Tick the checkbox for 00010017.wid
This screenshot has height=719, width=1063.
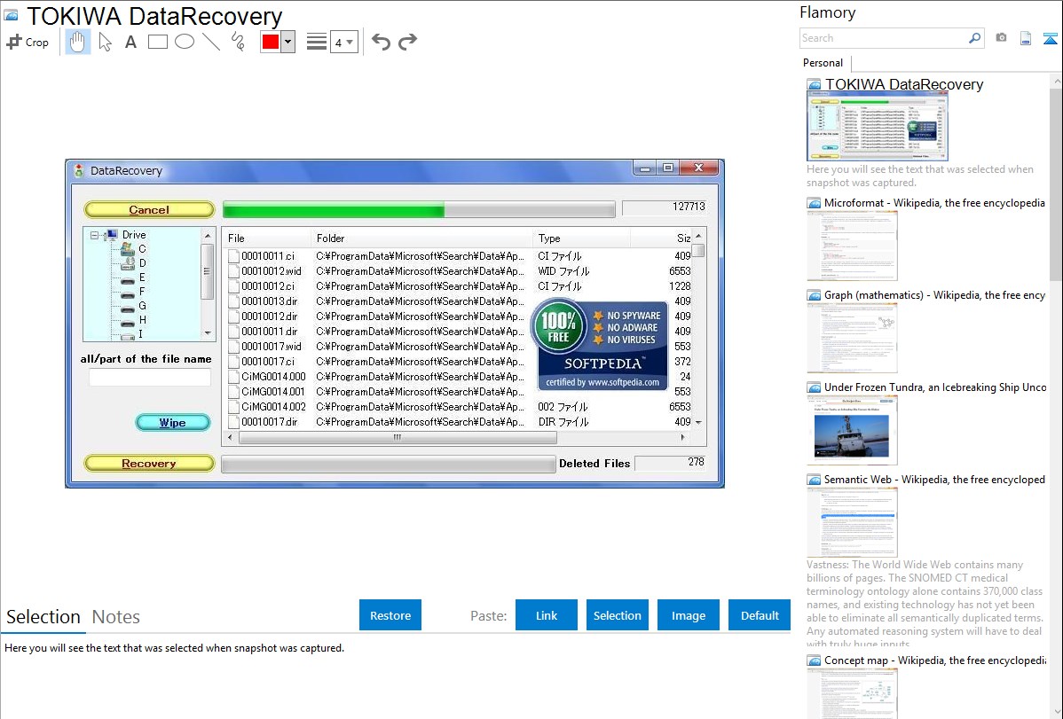(234, 347)
